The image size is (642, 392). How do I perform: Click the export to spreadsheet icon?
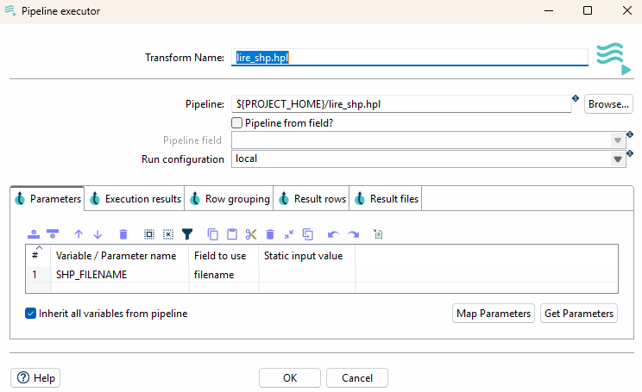[x=378, y=233]
